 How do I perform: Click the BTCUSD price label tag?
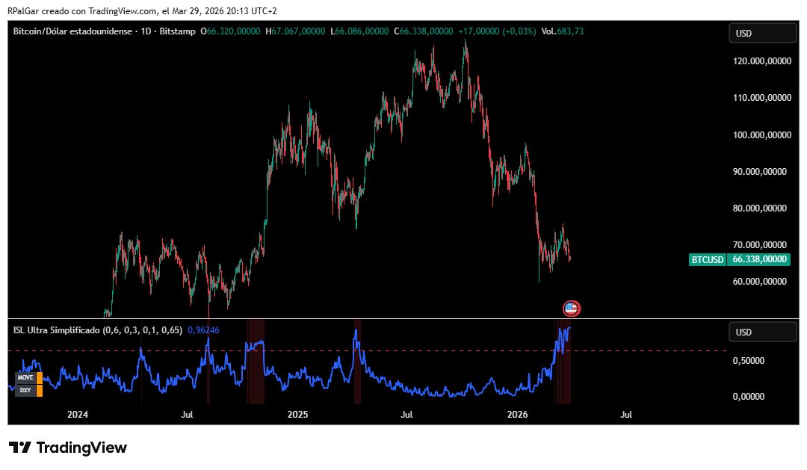click(707, 259)
